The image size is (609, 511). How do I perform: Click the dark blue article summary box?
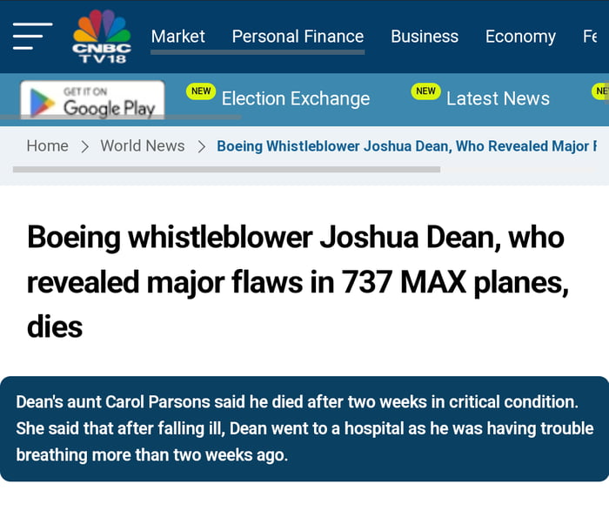tap(304, 428)
